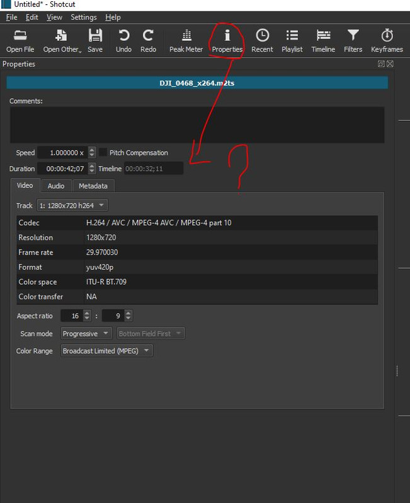Switch to the Metadata tab
The image size is (410, 503).
click(x=93, y=186)
